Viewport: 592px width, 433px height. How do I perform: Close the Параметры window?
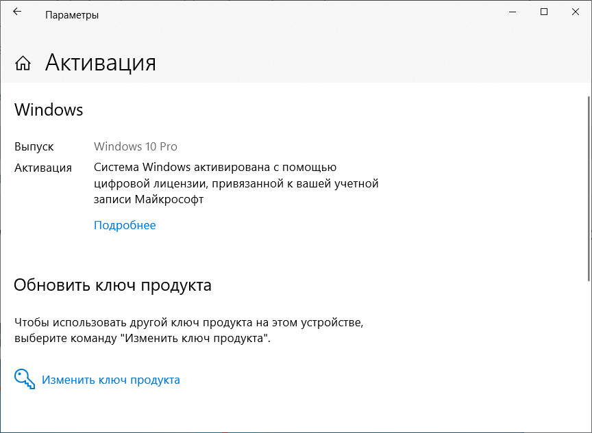click(x=576, y=12)
